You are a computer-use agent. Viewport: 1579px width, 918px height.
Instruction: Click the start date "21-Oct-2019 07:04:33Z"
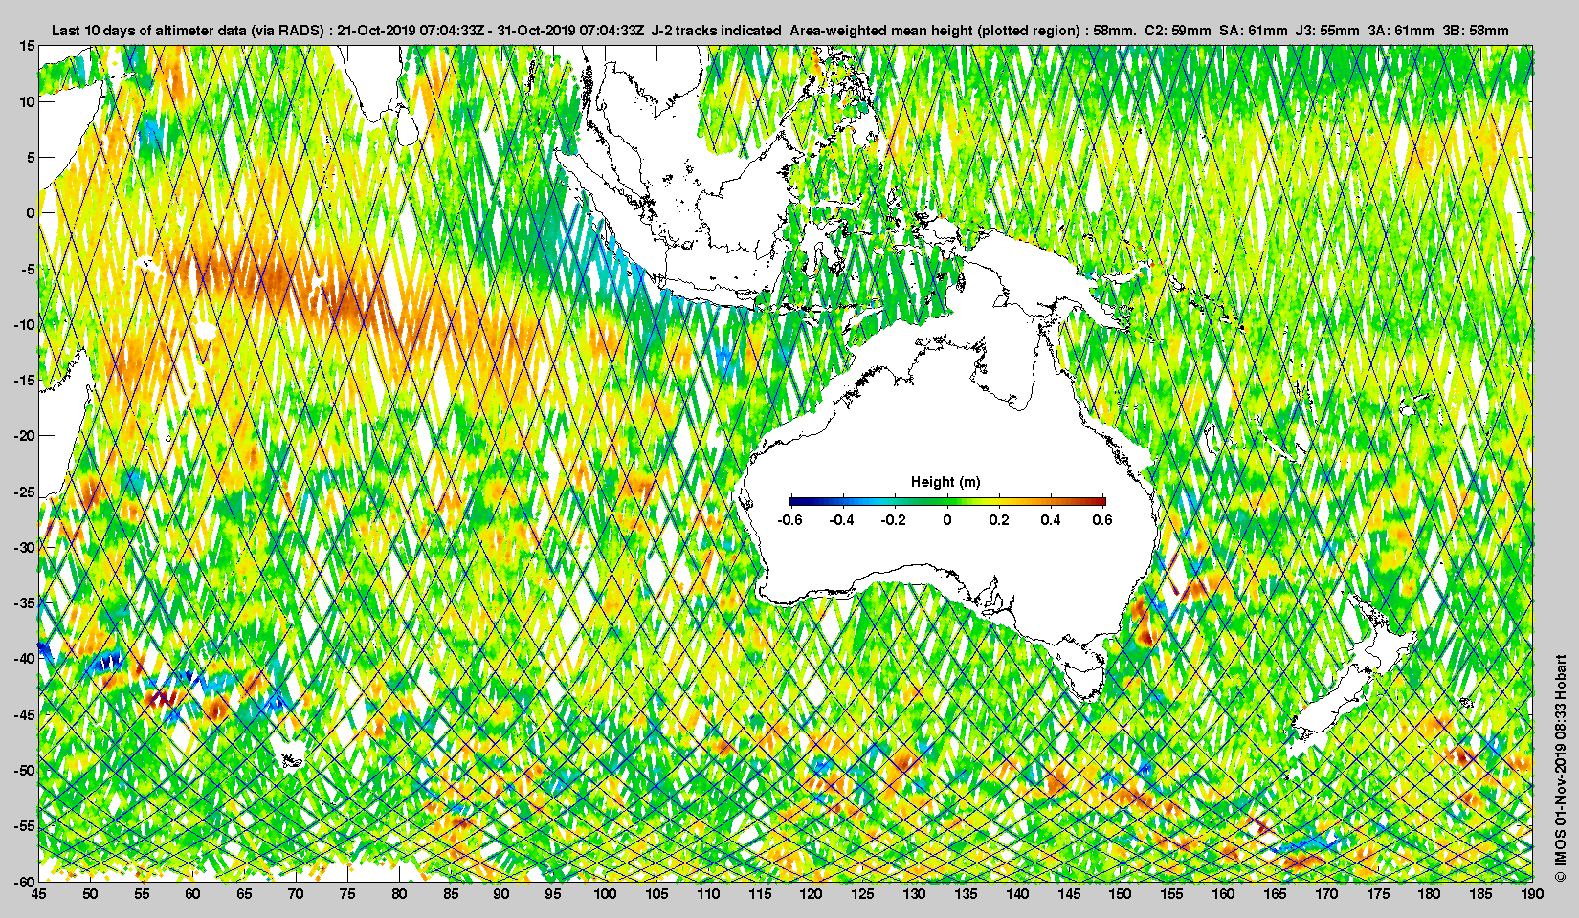click(412, 31)
